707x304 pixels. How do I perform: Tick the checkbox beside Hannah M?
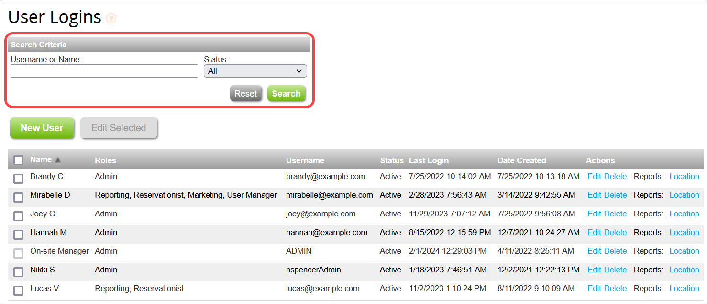pyautogui.click(x=18, y=235)
